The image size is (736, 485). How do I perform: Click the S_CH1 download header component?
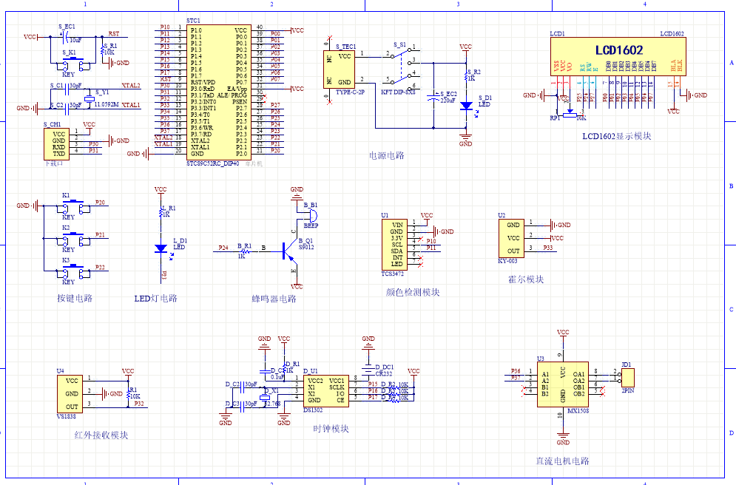tap(56, 144)
